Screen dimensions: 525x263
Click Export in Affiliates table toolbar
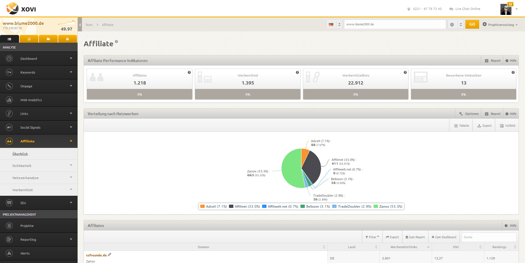[x=392, y=237]
